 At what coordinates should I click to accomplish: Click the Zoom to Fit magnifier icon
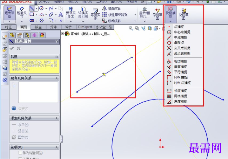(131, 28)
